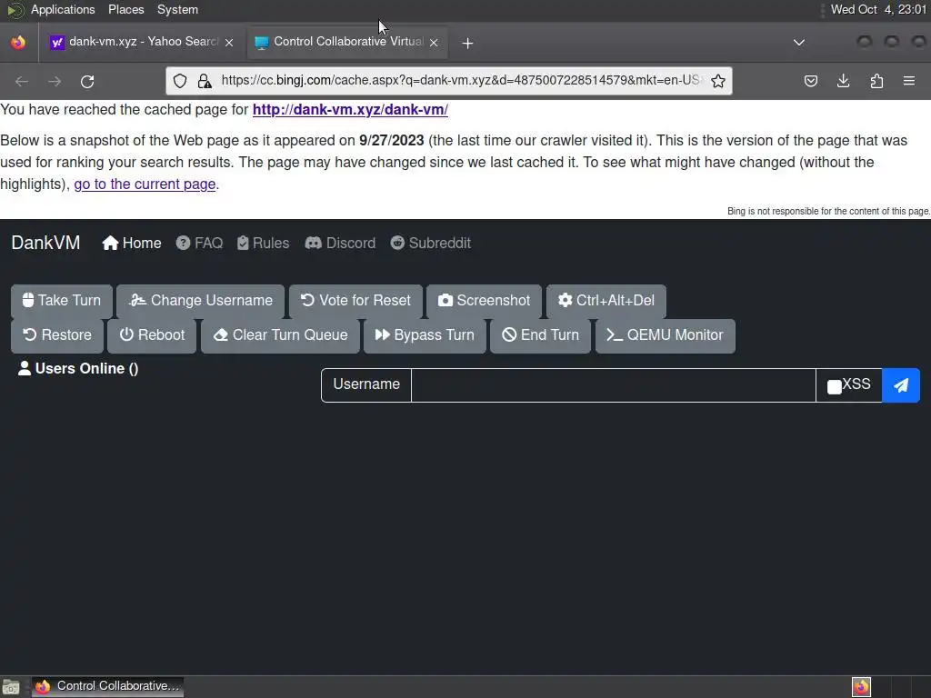Screen dimensions: 931x698
Task: Switch to the Yahoo Search tab
Action: click(143, 42)
